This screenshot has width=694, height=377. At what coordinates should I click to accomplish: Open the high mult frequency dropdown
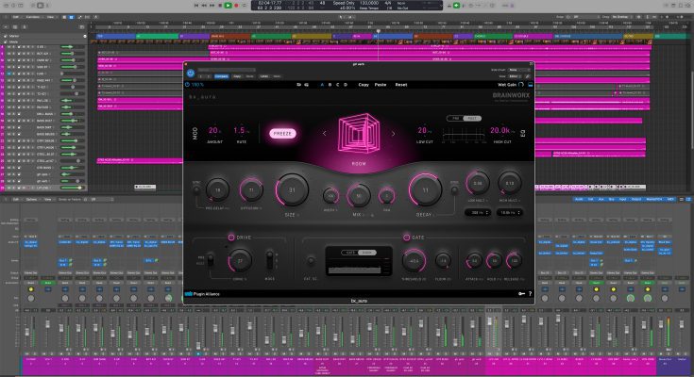pyautogui.click(x=508, y=213)
